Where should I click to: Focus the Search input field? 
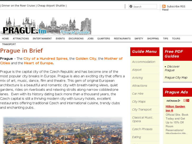pos(143,6)
